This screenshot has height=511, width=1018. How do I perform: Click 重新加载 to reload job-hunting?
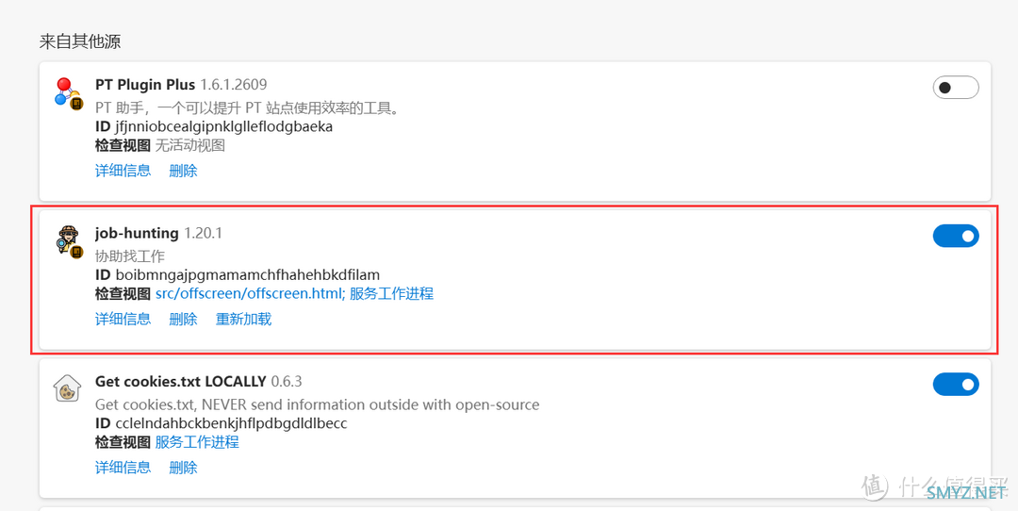click(x=243, y=319)
